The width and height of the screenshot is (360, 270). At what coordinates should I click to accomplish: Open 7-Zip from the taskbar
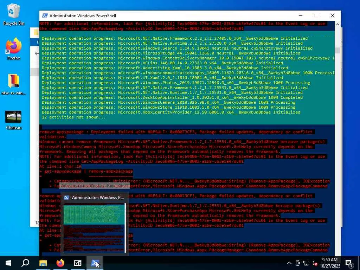78,263
